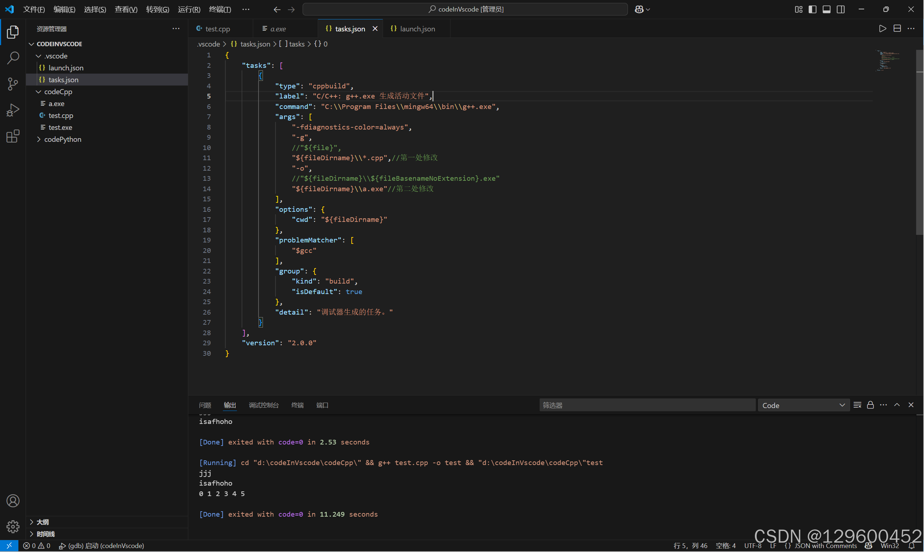The image size is (924, 552).
Task: Open the Extensions view
Action: click(x=13, y=136)
